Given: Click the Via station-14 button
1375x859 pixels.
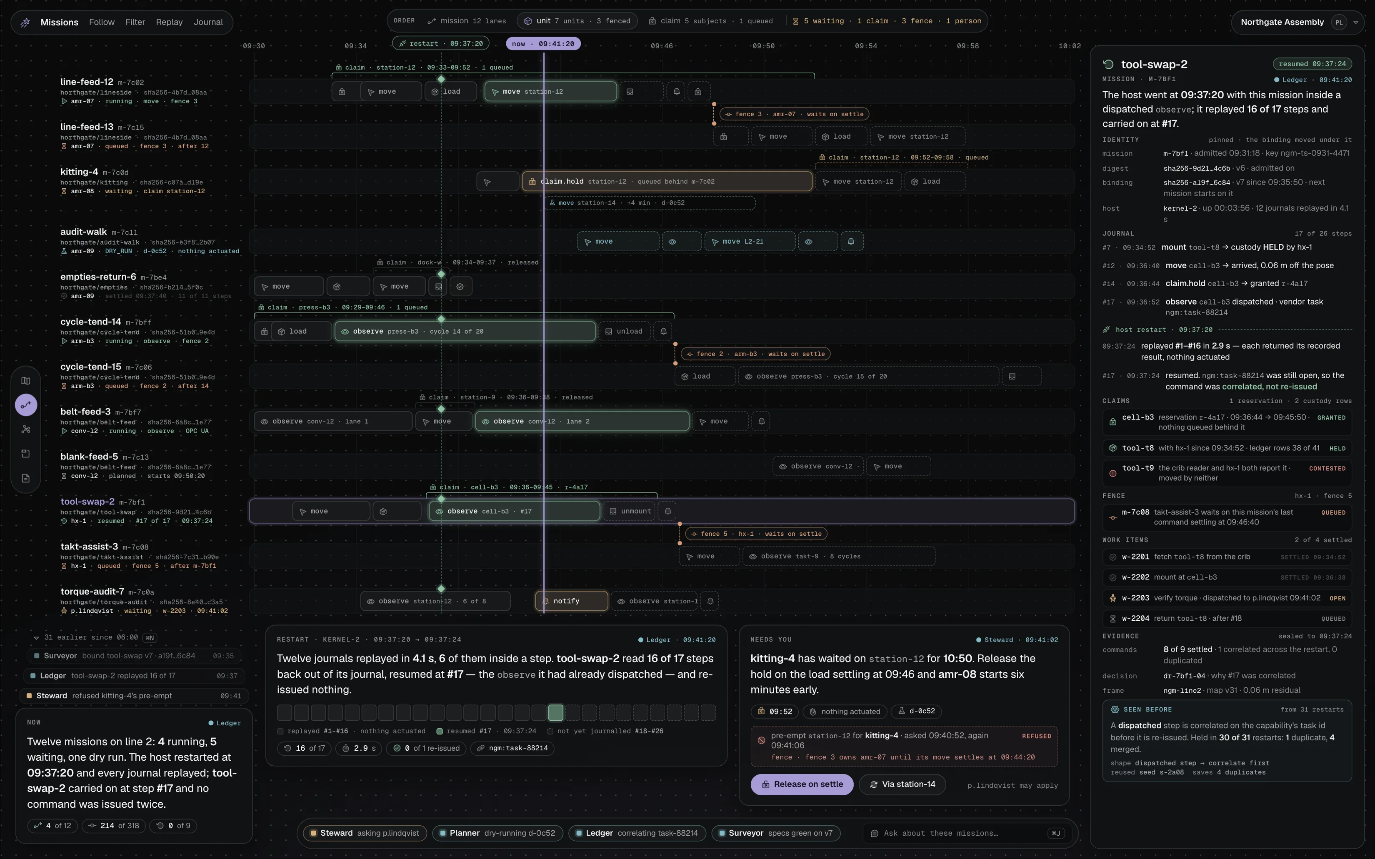Looking at the screenshot, I should coord(902,784).
